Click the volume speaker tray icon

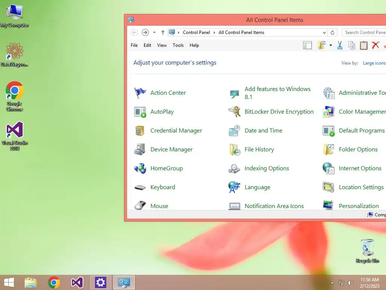click(350, 283)
